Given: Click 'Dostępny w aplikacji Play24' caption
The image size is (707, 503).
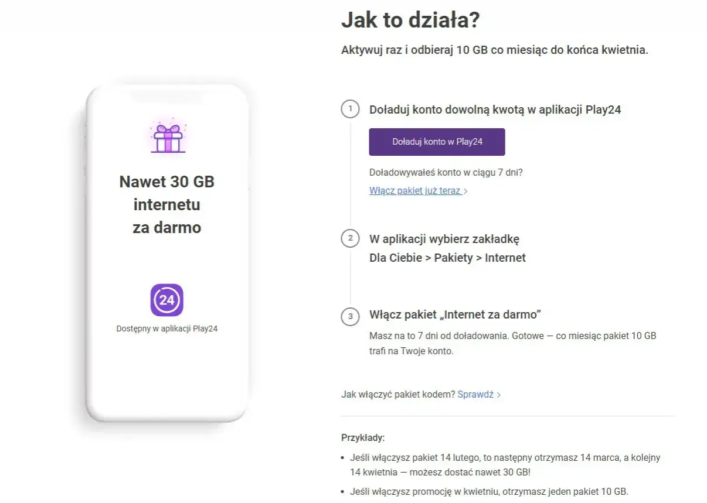Looking at the screenshot, I should coord(166,329).
